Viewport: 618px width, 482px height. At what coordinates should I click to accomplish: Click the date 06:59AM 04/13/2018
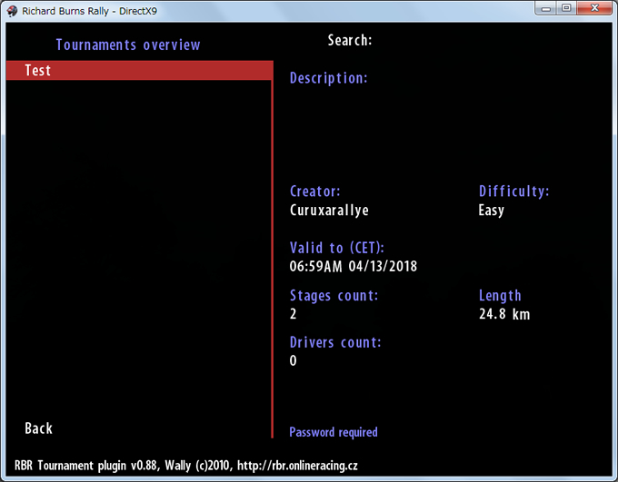354,266
